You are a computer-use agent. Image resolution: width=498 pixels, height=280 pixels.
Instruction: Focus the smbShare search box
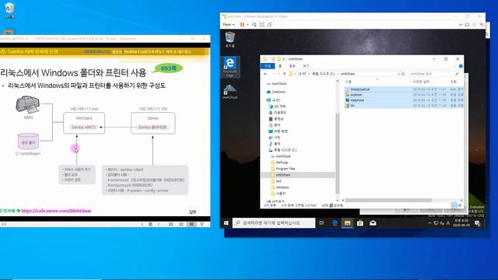point(434,74)
